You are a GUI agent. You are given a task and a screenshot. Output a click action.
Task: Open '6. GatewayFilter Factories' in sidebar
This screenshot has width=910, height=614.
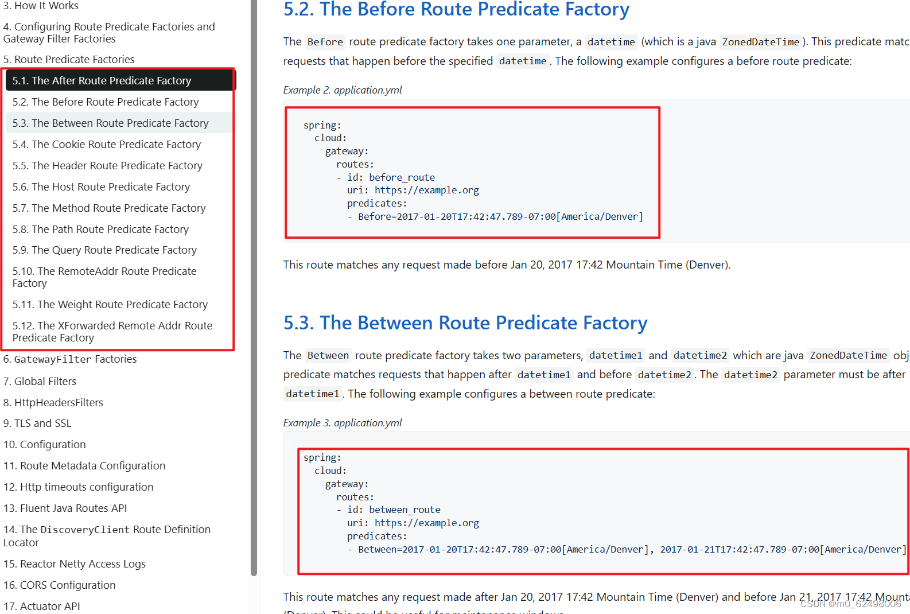click(70, 359)
